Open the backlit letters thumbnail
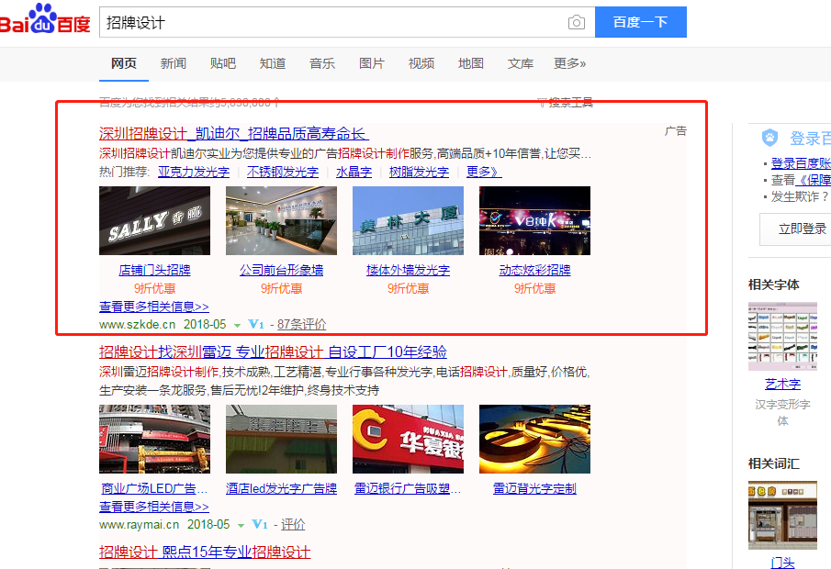 pos(534,440)
